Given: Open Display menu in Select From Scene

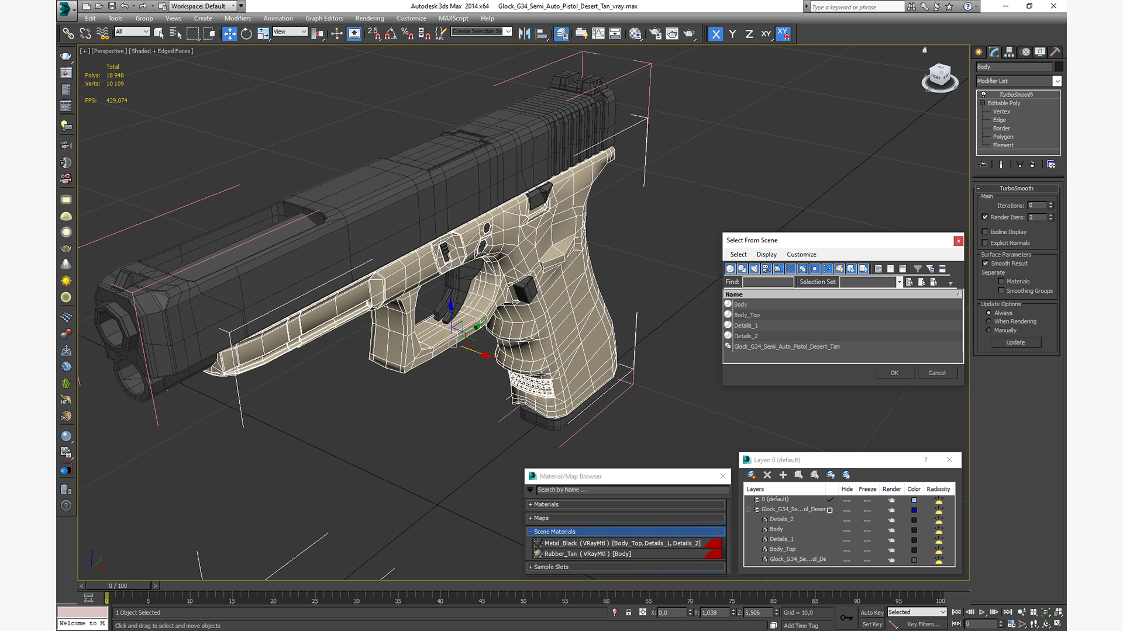Looking at the screenshot, I should 766,255.
